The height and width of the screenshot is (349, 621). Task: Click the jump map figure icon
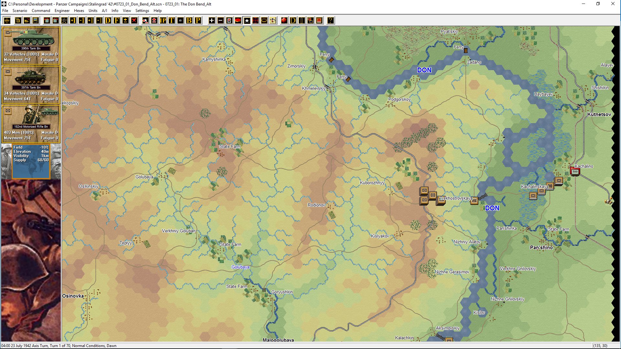[273, 21]
